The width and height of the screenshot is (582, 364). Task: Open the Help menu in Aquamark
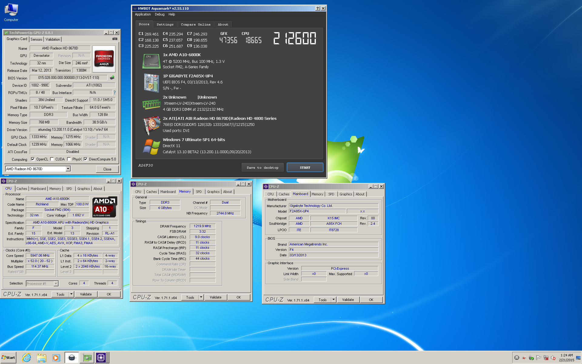[x=172, y=14]
